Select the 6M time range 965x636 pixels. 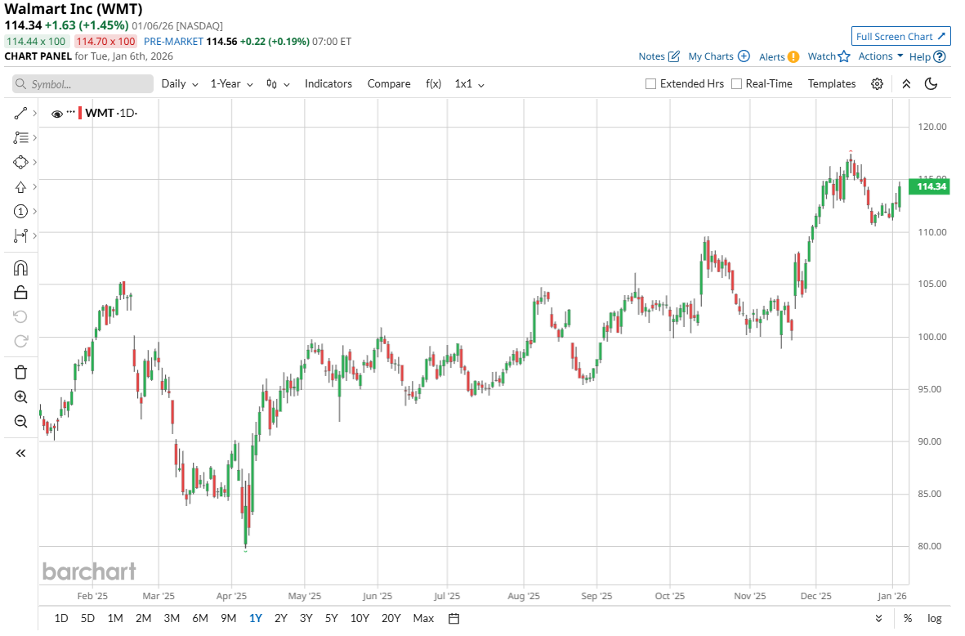[x=199, y=618]
